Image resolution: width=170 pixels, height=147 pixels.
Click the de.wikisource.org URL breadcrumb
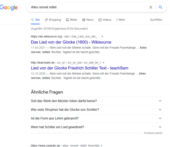pyautogui.click(x=65, y=36)
